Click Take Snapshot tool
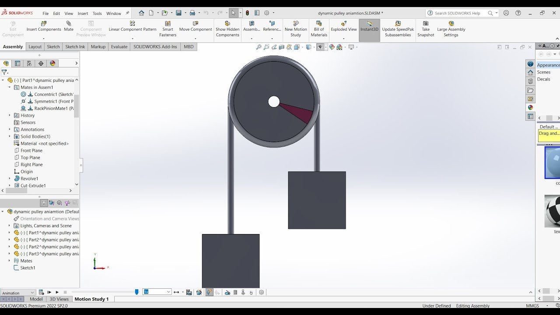 426,29
